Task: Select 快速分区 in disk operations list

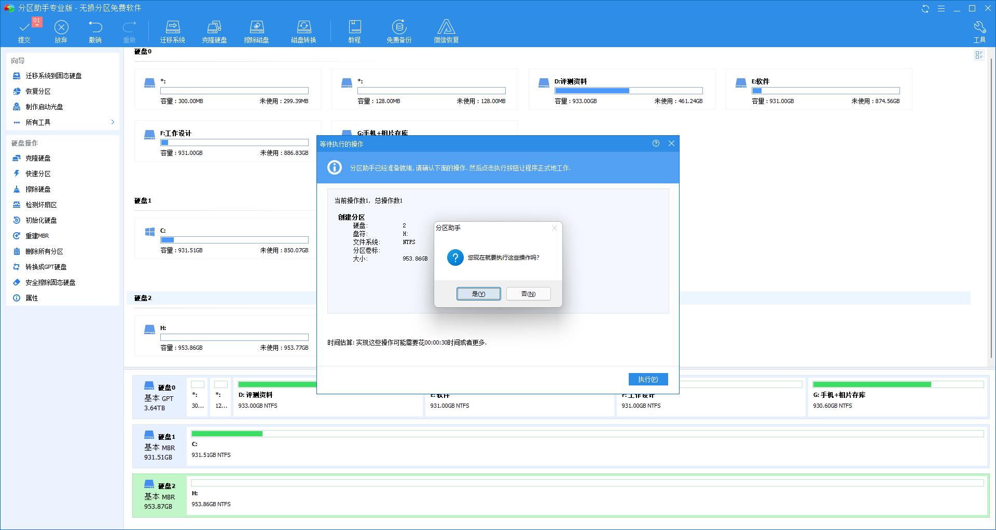Action: point(38,174)
